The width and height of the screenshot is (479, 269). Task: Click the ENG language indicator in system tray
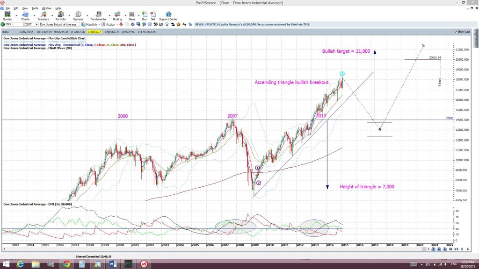454,264
